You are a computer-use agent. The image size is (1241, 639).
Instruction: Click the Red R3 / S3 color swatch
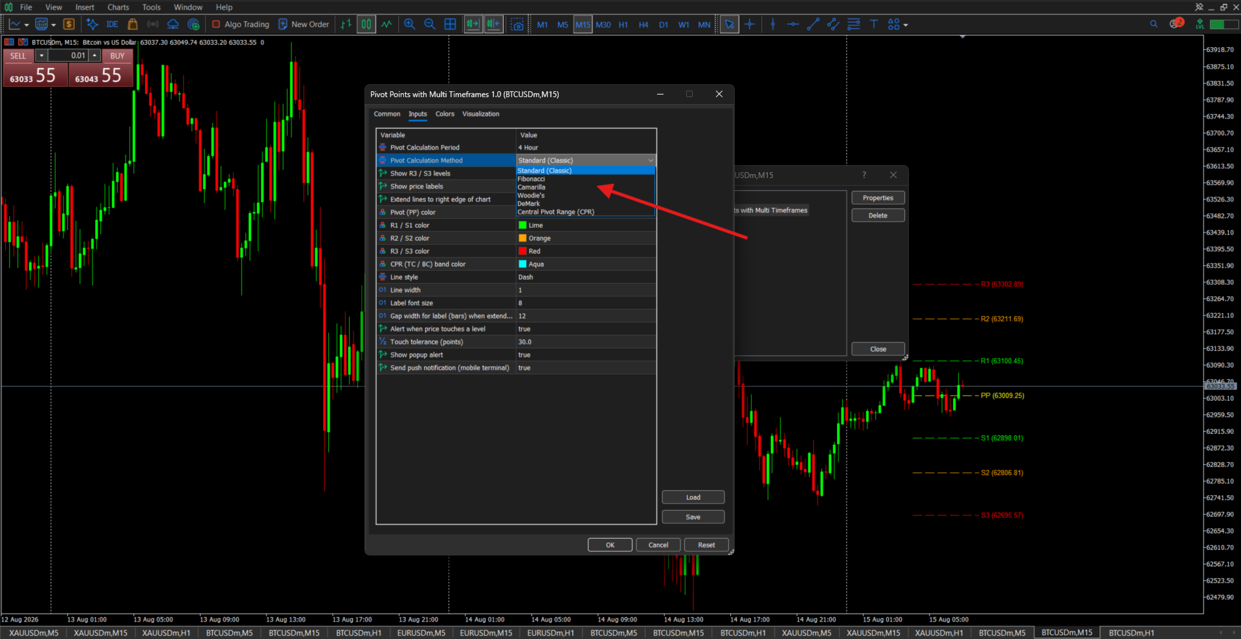pos(522,251)
